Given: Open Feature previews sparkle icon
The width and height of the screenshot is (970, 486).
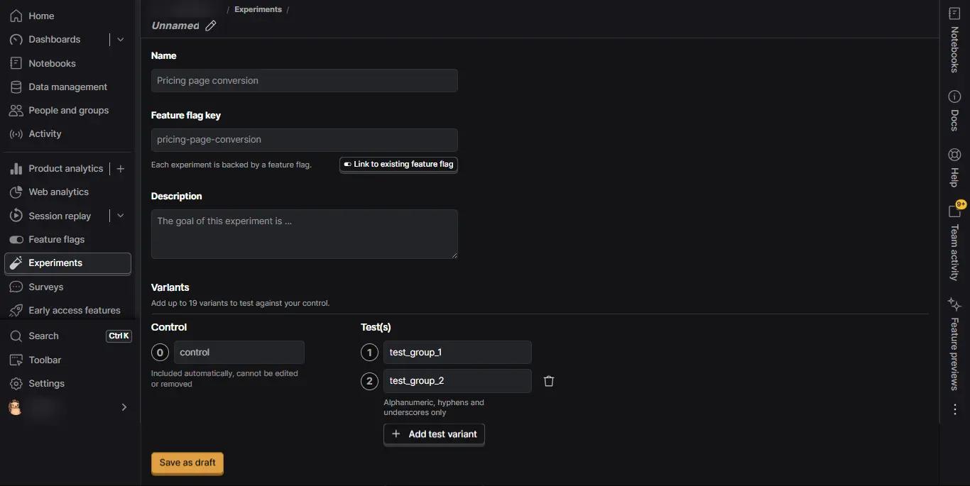Looking at the screenshot, I should pyautogui.click(x=954, y=304).
